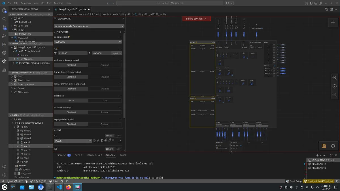The width and height of the screenshot is (340, 191).
Task: Open the current-speed dropdown
Action: pos(88,42)
